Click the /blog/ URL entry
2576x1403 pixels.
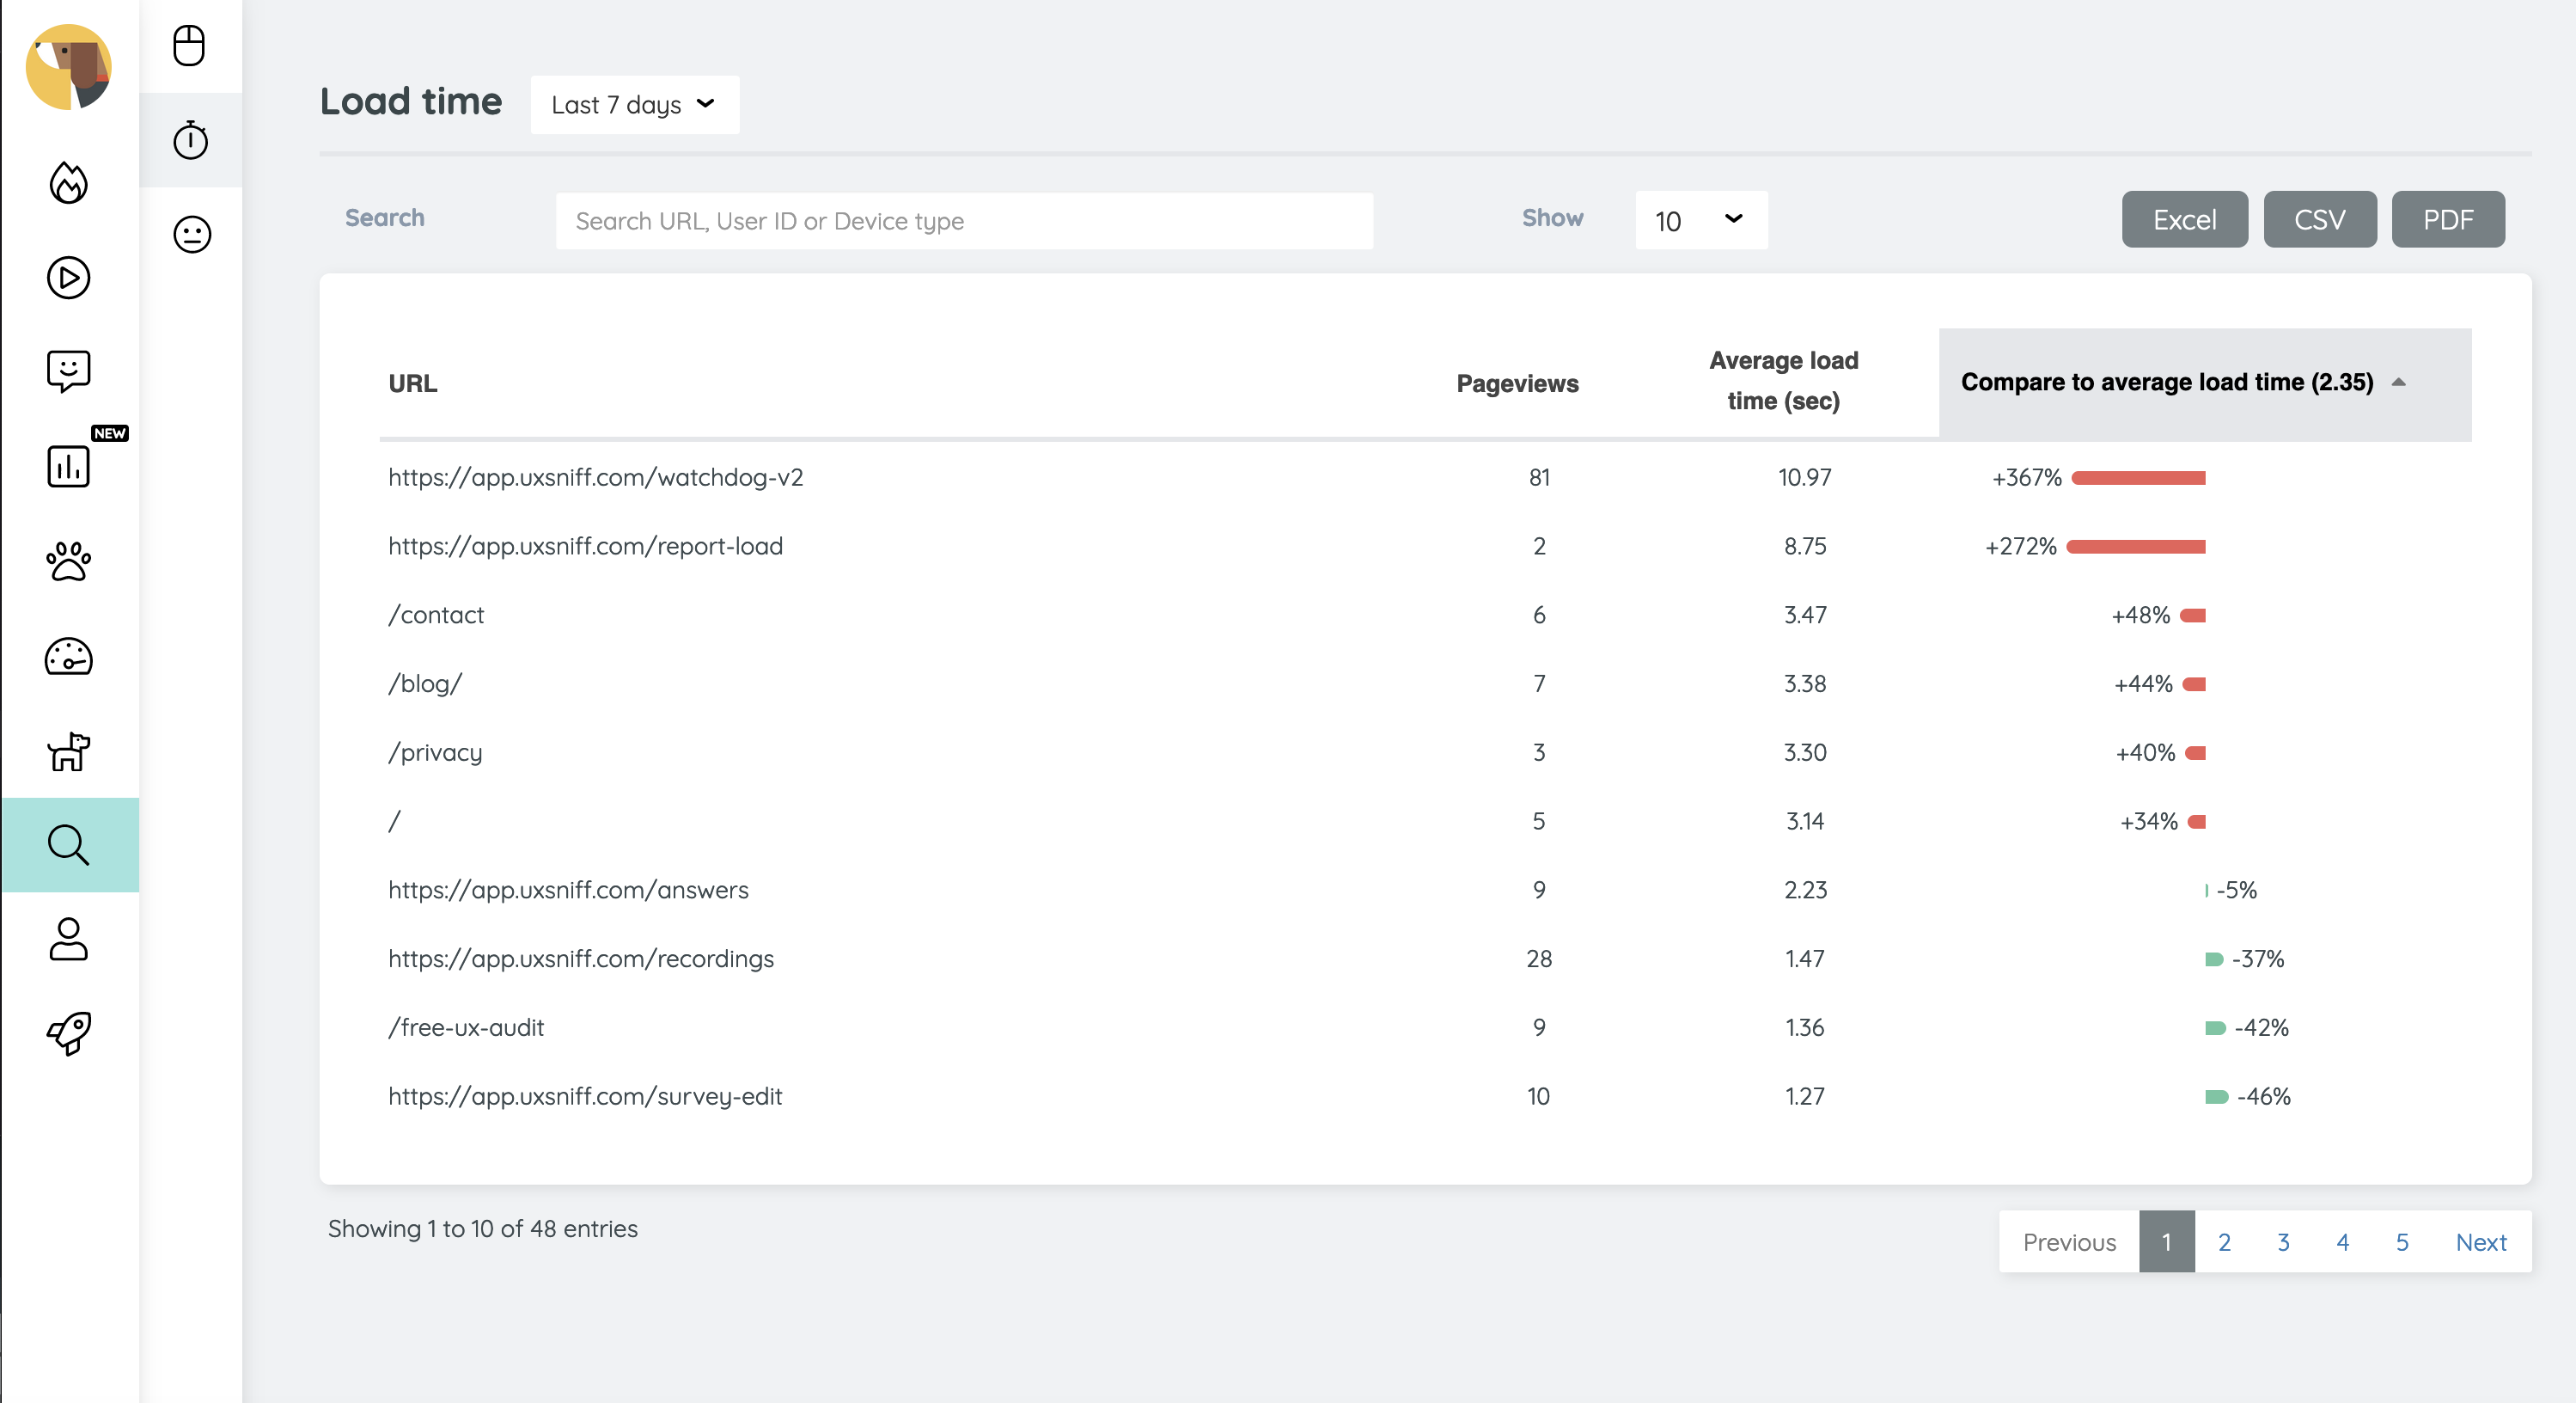425,683
